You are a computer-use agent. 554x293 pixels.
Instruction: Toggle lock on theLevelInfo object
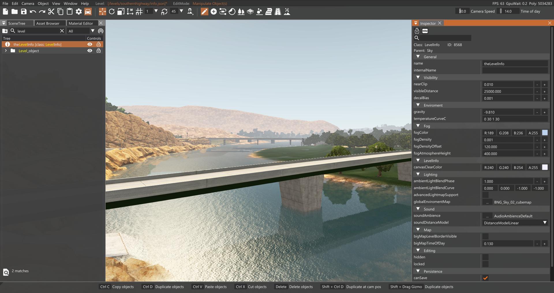(98, 44)
